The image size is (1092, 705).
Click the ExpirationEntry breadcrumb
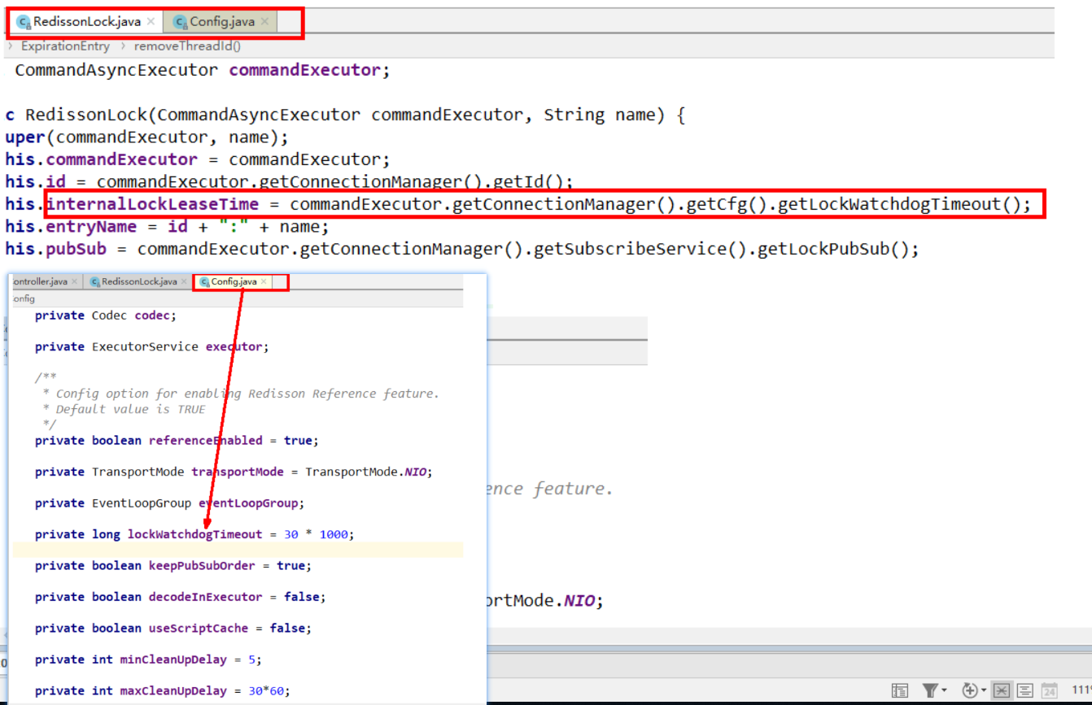(65, 46)
